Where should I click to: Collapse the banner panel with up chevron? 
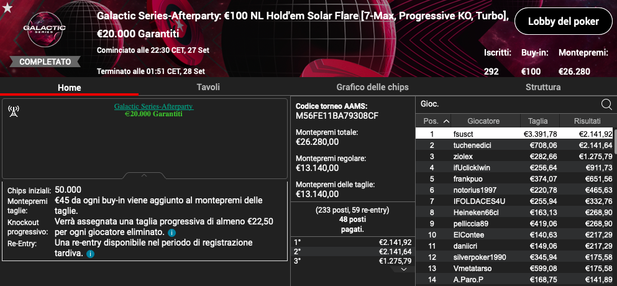point(144,175)
